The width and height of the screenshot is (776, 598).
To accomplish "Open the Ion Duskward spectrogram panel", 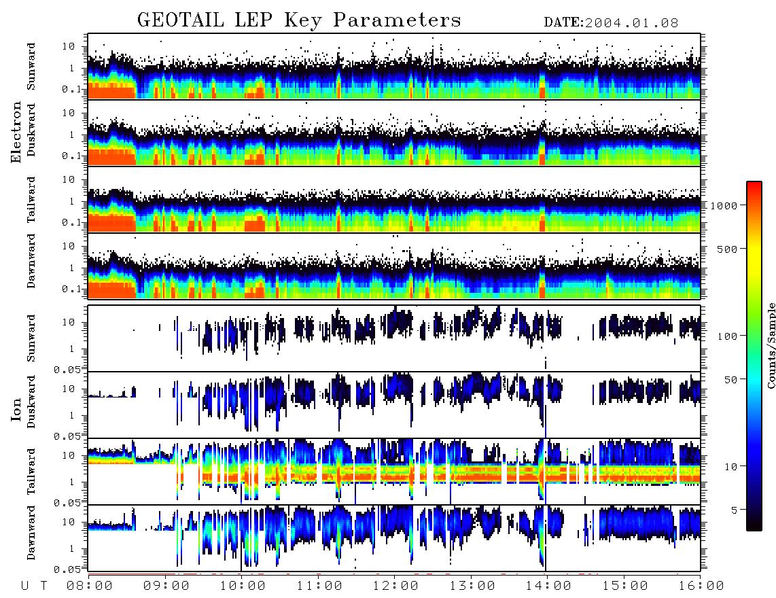I will (x=394, y=405).
